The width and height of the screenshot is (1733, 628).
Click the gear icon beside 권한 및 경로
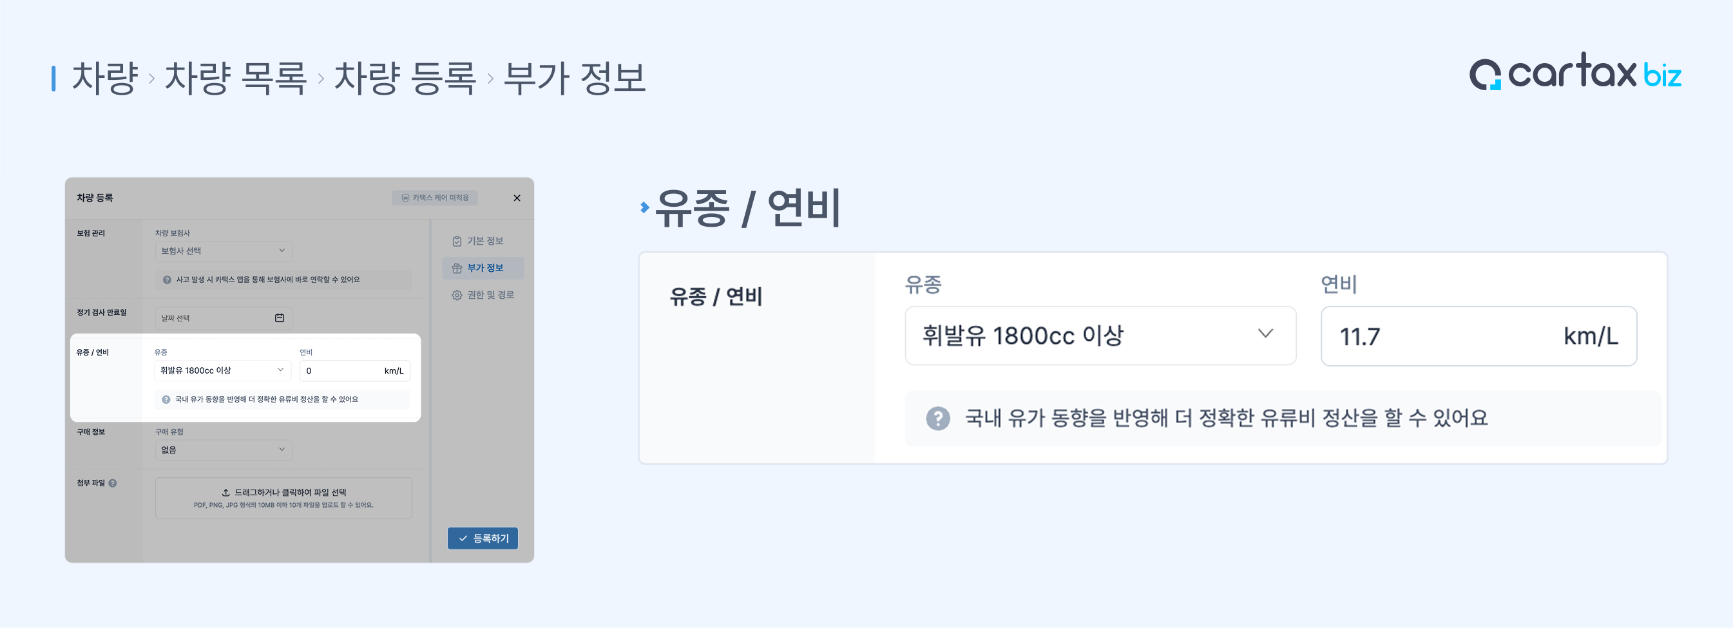point(457,295)
